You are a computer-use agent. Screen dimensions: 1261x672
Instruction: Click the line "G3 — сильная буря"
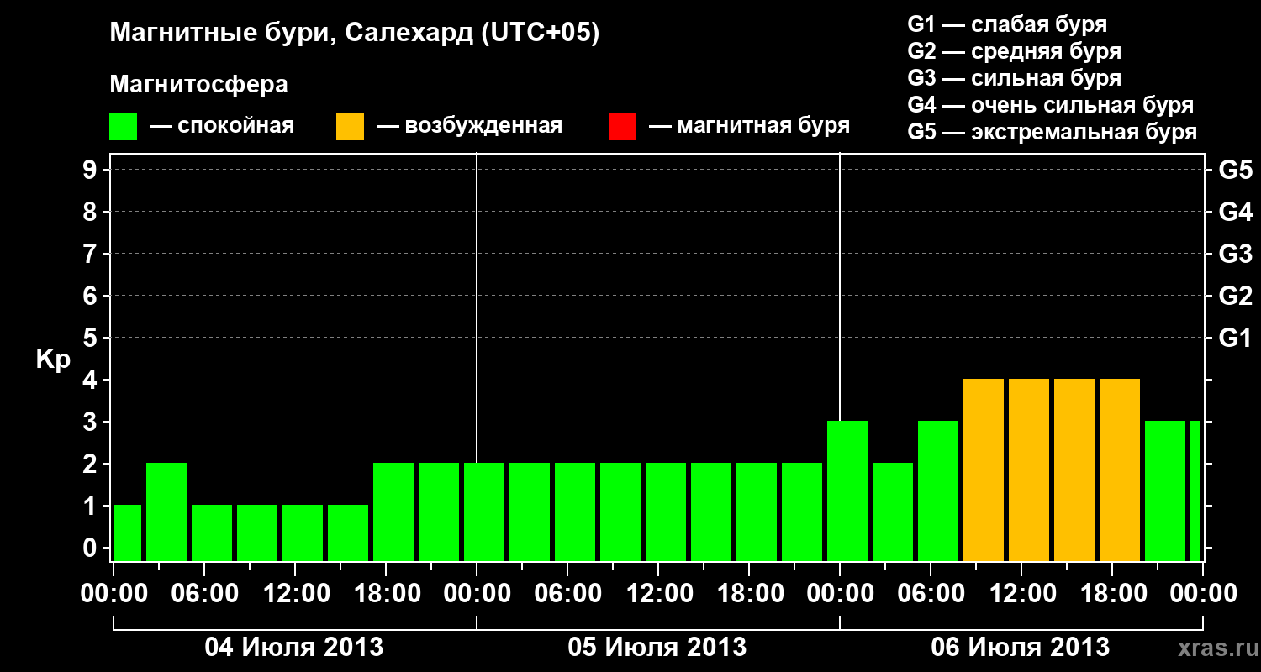[1014, 78]
